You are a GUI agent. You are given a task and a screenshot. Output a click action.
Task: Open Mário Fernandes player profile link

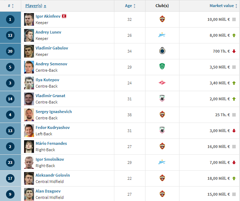pyautogui.click(x=51, y=143)
